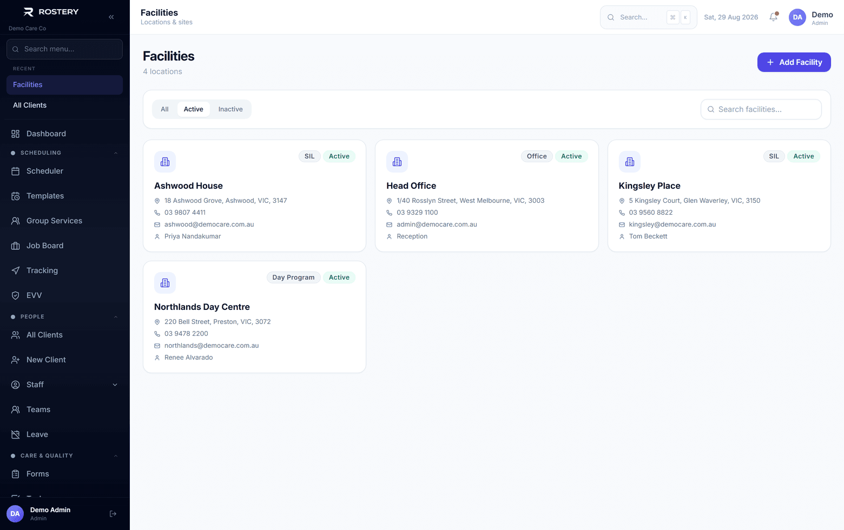Open the Demo Admin profile menu in header
This screenshot has width=844, height=530.
coord(810,17)
